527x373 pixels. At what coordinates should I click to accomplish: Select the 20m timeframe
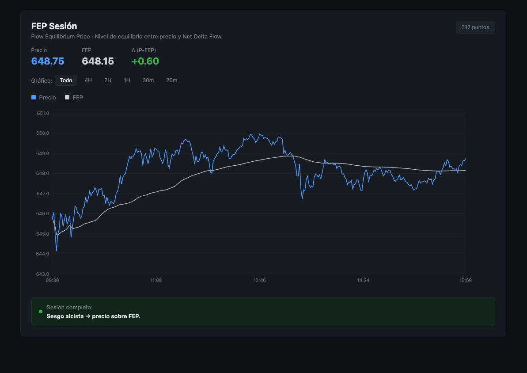(171, 80)
